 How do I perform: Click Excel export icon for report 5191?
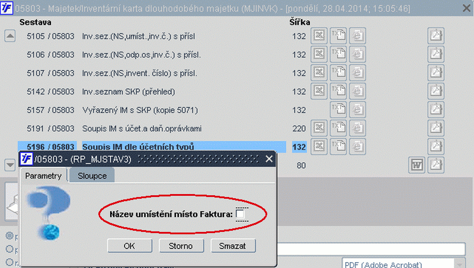[x=319, y=128]
